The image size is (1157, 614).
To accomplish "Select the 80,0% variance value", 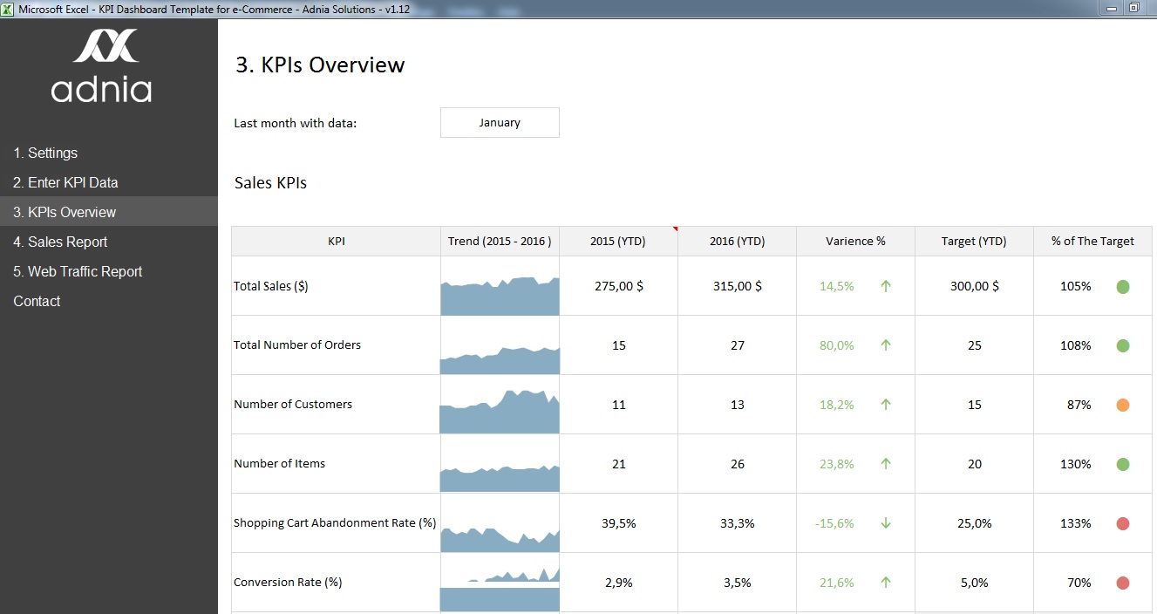I will (836, 345).
